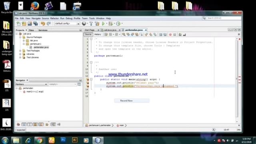
Task: Click the Build Project hammer icon
Action: coord(91,24)
